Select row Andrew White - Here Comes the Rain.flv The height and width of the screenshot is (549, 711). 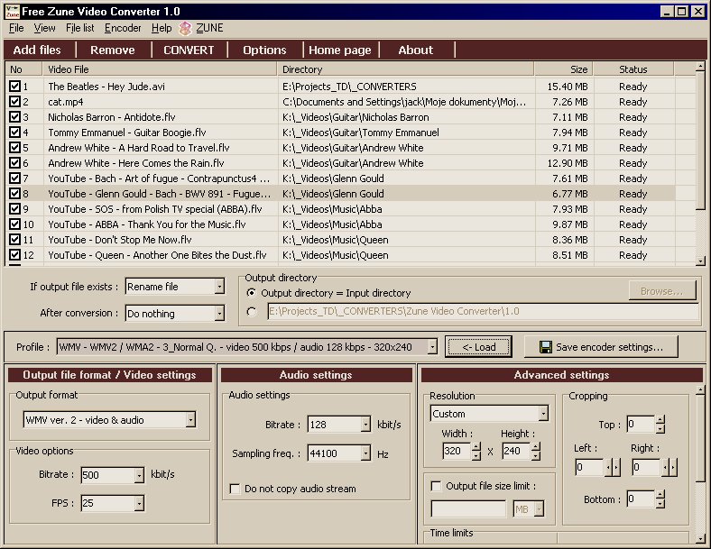click(x=340, y=163)
